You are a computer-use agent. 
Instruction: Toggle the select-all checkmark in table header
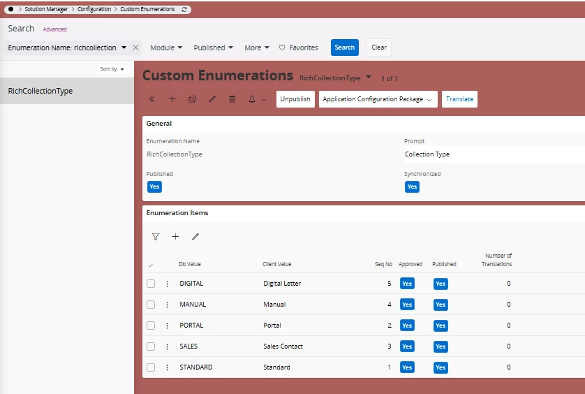pos(150,265)
